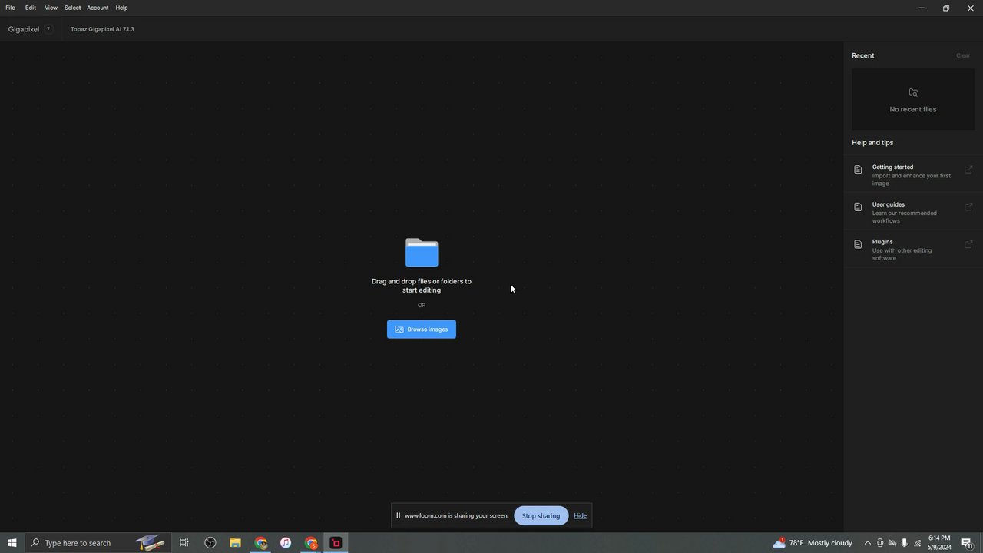Open the Edit menu
Viewport: 983px width, 553px height.
(31, 8)
